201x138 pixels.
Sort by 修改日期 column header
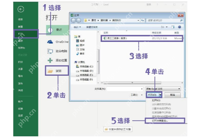point(156,33)
